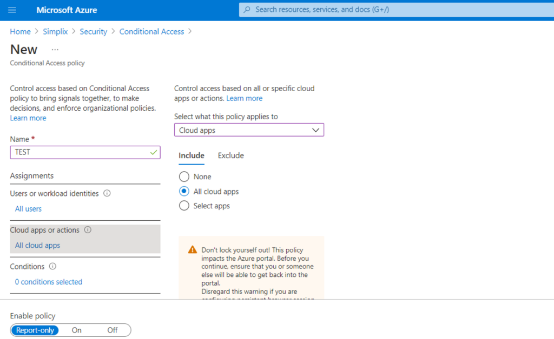
Task: Open the Cloud apps dropdown
Action: click(249, 130)
